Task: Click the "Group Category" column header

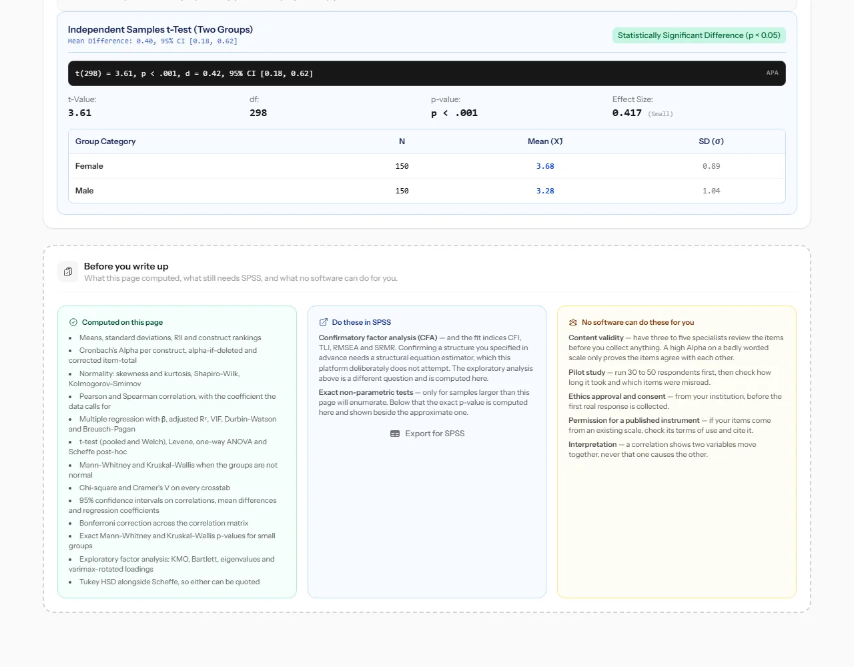Action: coord(105,141)
